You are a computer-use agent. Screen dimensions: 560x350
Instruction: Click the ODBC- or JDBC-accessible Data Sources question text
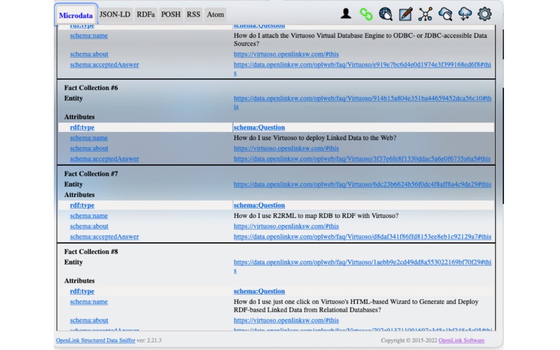click(360, 39)
